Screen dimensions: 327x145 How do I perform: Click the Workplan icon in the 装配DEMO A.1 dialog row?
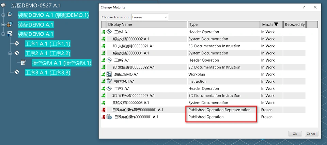pos(109,75)
